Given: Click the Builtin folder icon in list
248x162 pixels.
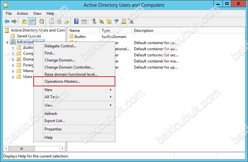Looking at the screenshot, I should [x=71, y=37].
